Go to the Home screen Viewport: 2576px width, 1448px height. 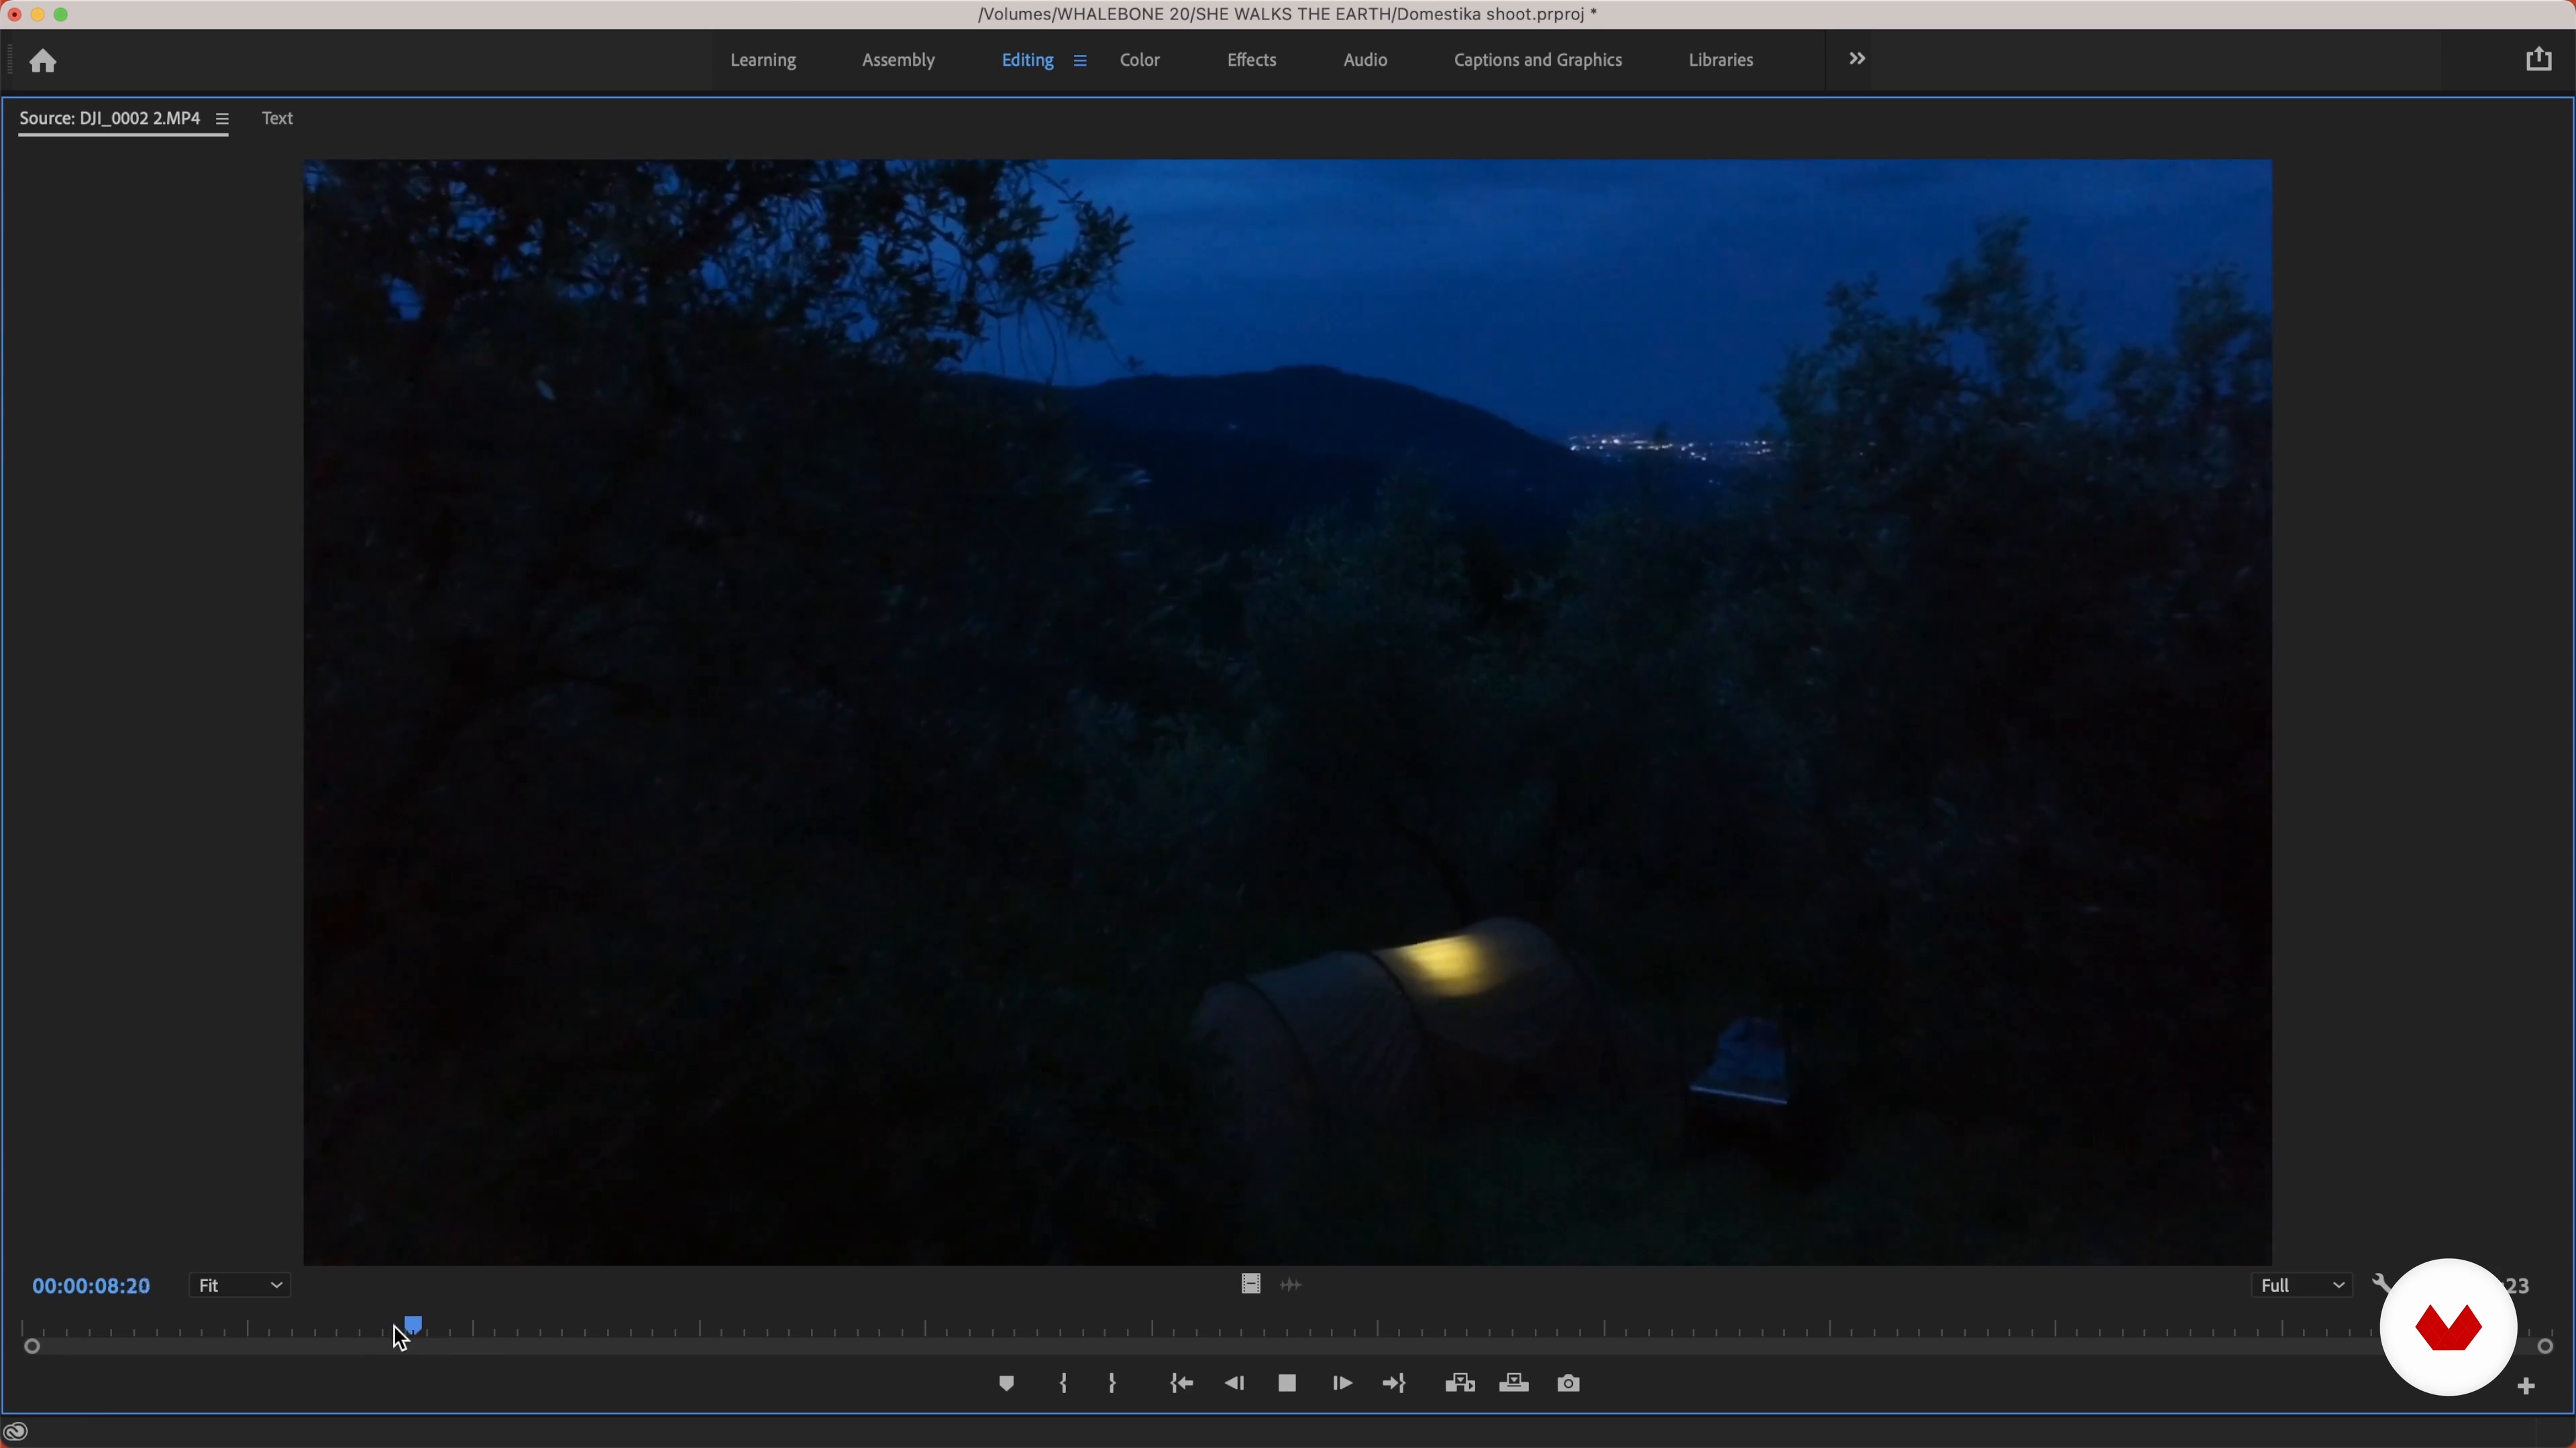(43, 61)
